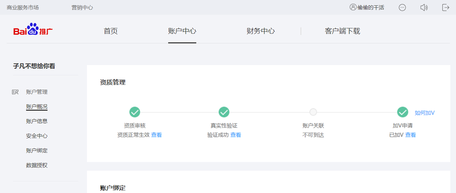Image resolution: width=456 pixels, height=193 pixels.
Task: Click the 加V申请 step label
Action: click(x=402, y=126)
